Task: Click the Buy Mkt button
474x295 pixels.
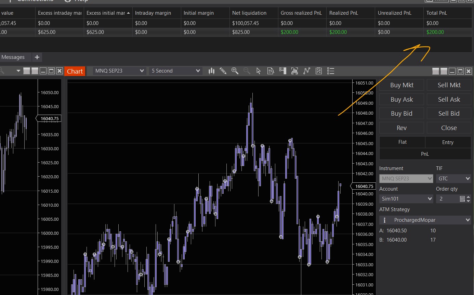Action: (401, 85)
